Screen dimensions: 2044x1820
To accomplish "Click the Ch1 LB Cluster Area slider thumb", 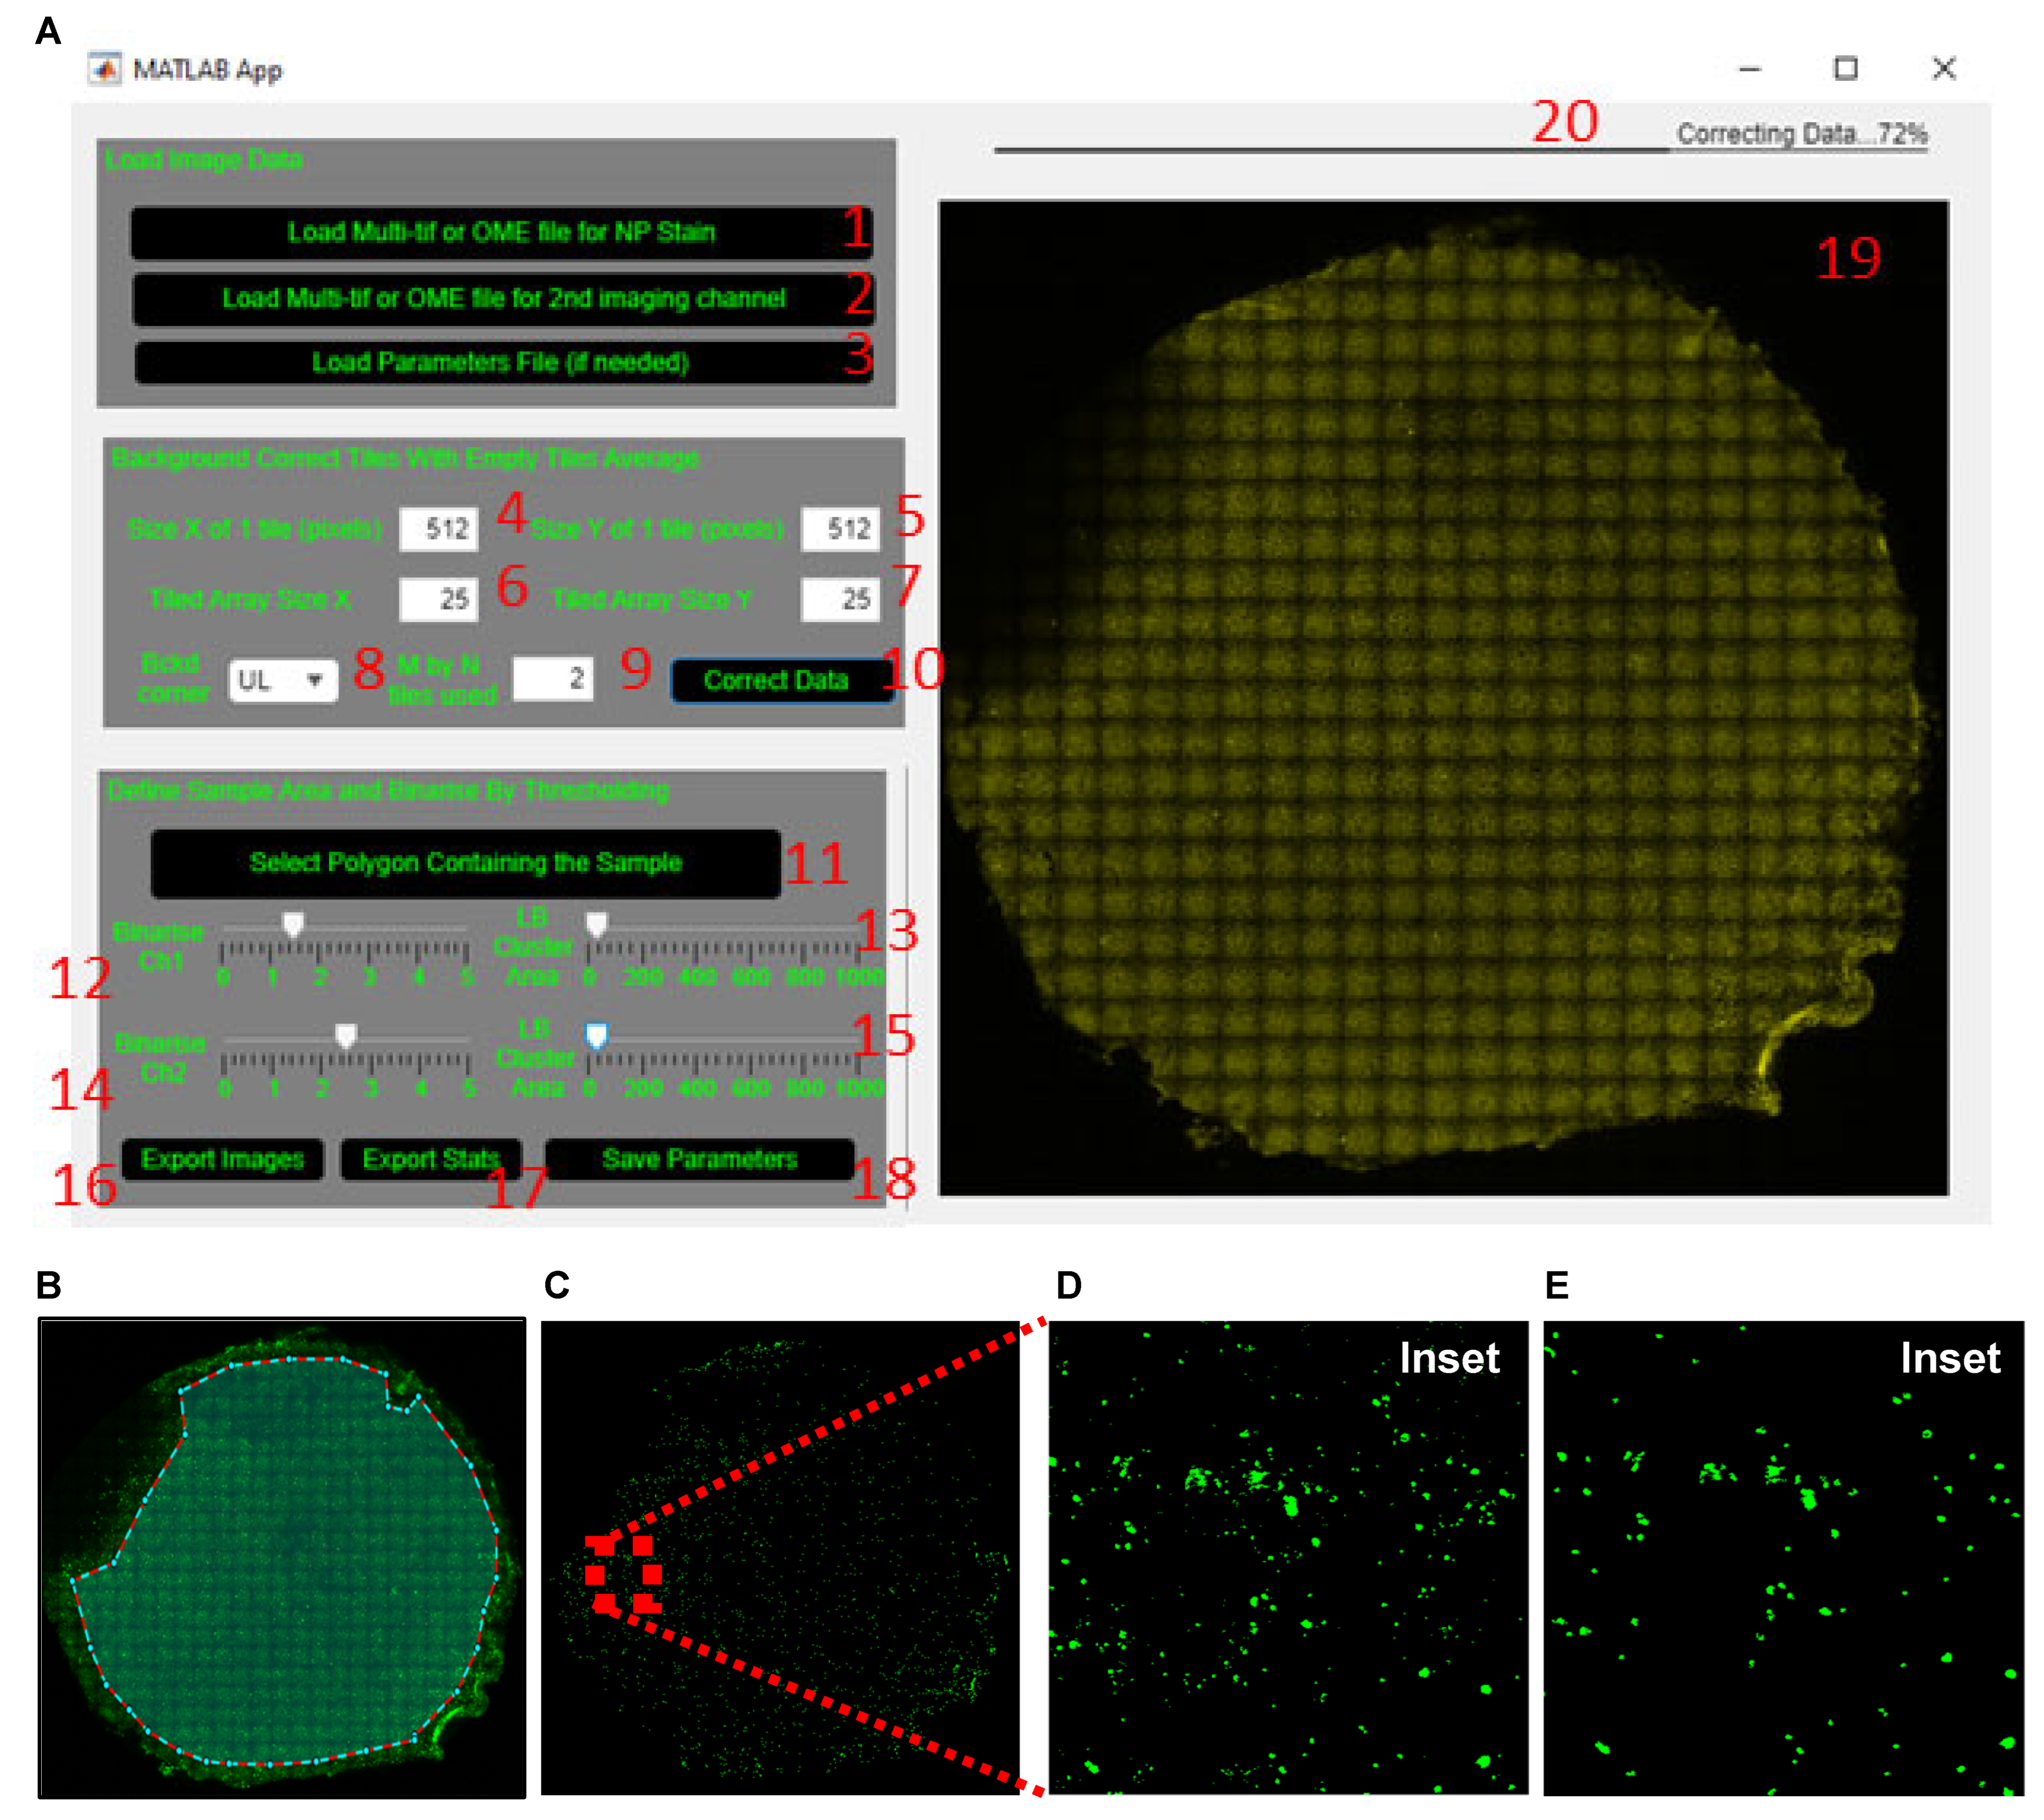I will click(x=596, y=923).
